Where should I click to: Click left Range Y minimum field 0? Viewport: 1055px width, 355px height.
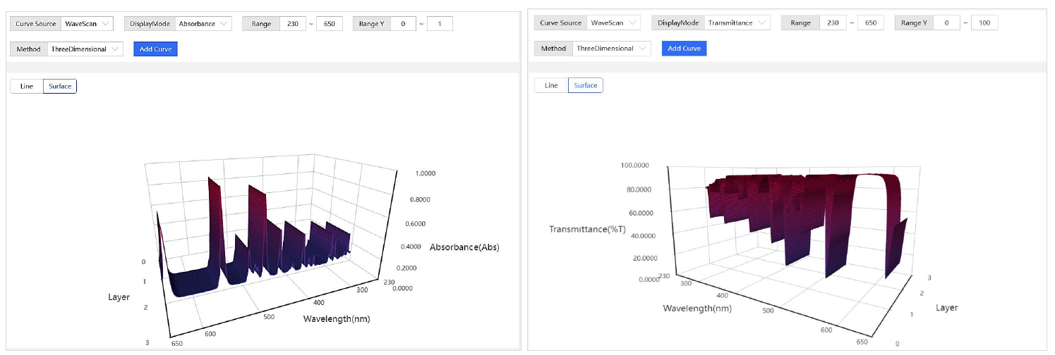[x=403, y=23]
